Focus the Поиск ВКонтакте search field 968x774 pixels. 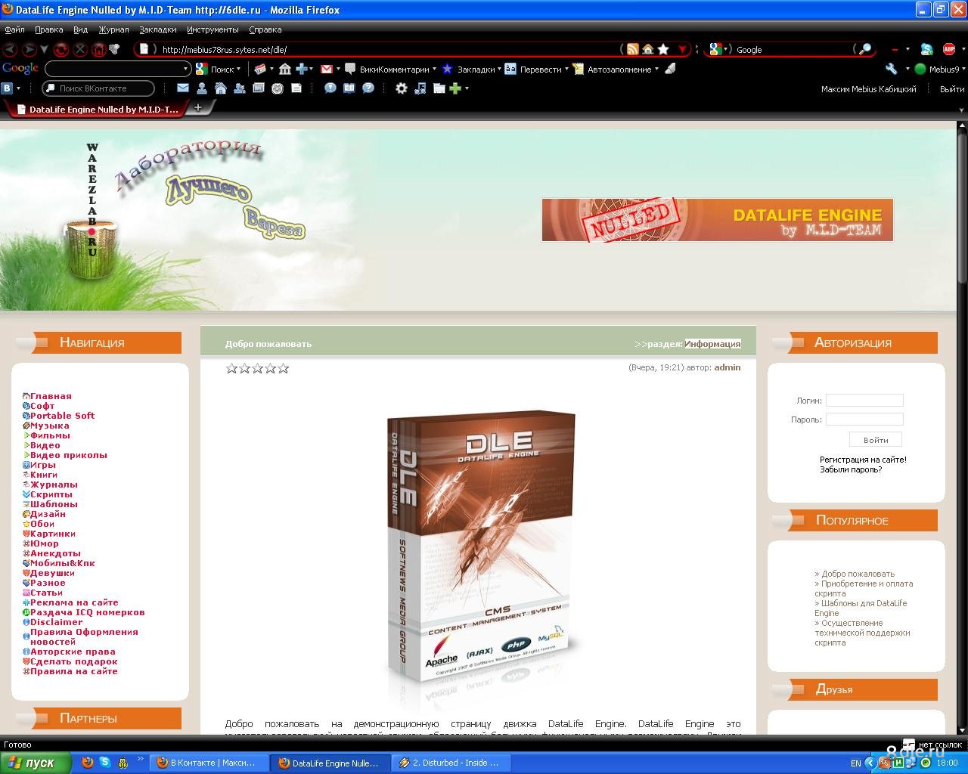(x=98, y=88)
